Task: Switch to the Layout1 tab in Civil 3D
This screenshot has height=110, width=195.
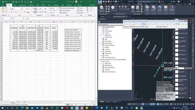Action: click(x=108, y=101)
